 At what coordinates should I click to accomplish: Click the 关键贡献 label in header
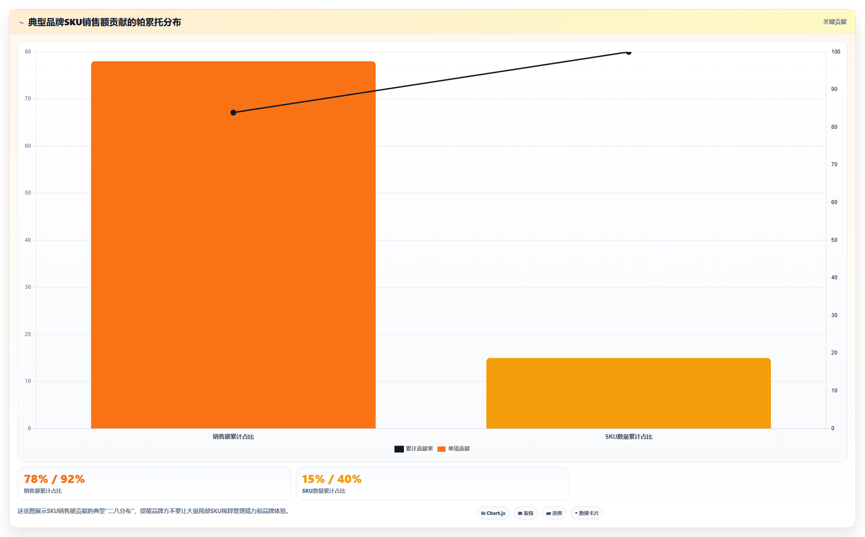(834, 22)
